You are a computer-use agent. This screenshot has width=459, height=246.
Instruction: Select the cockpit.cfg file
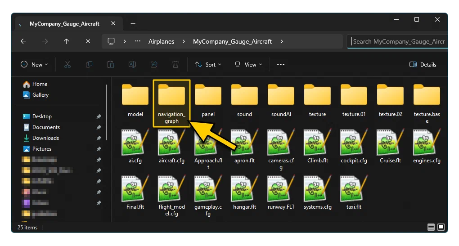[354, 146]
